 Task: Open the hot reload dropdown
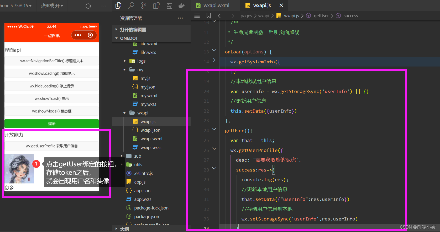[x=52, y=5]
